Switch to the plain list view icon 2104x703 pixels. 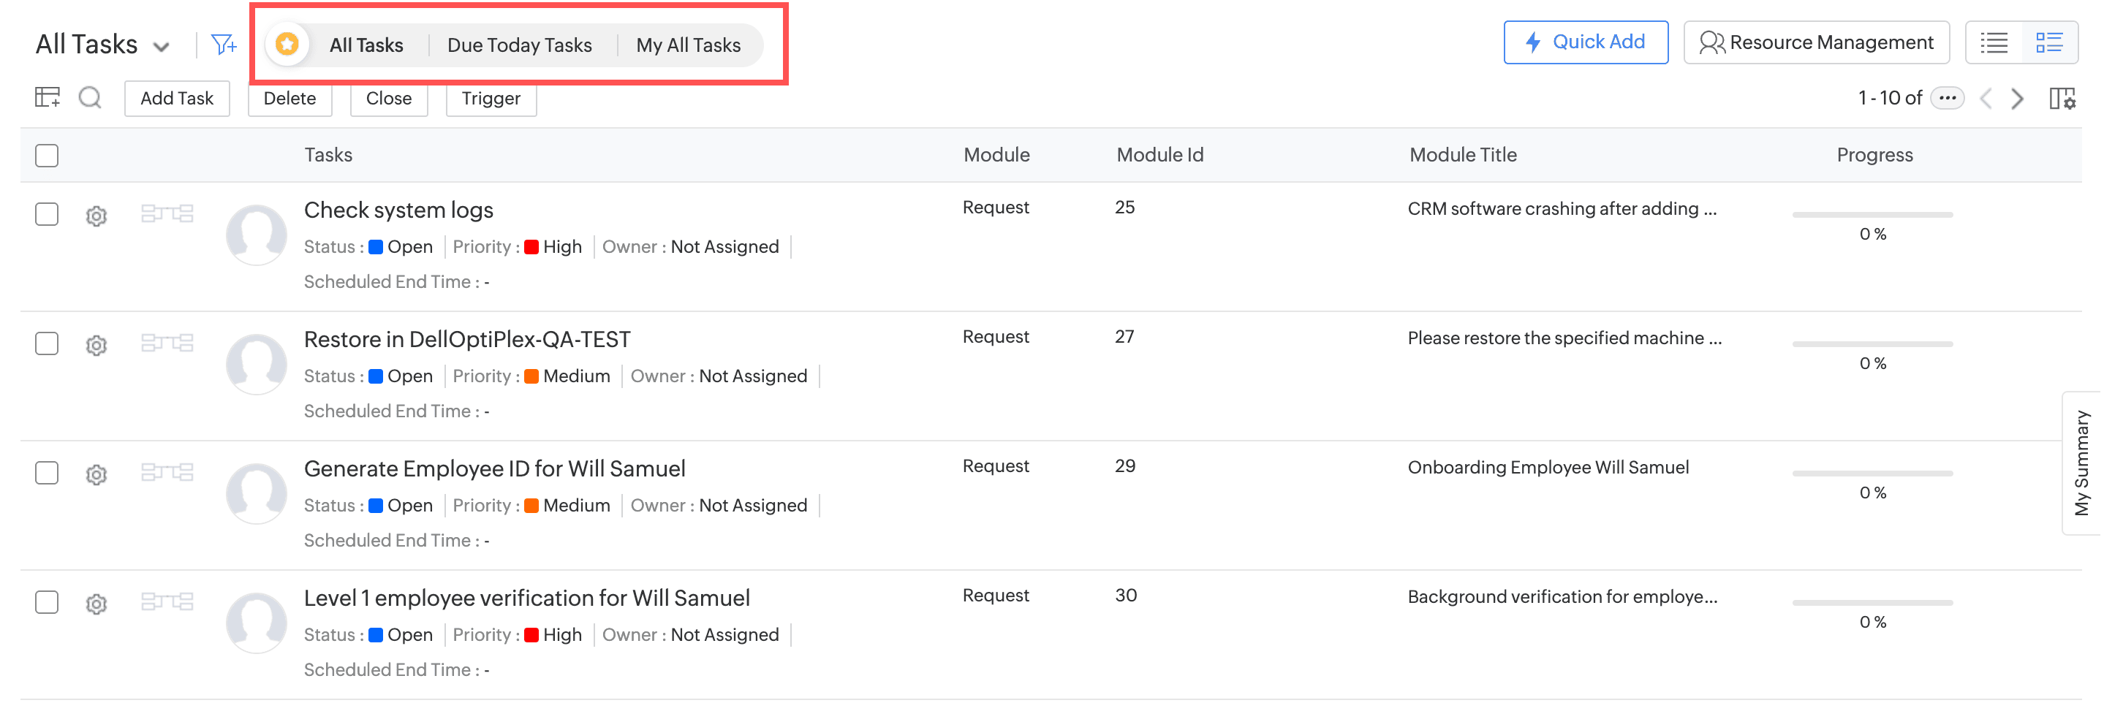tap(1994, 42)
